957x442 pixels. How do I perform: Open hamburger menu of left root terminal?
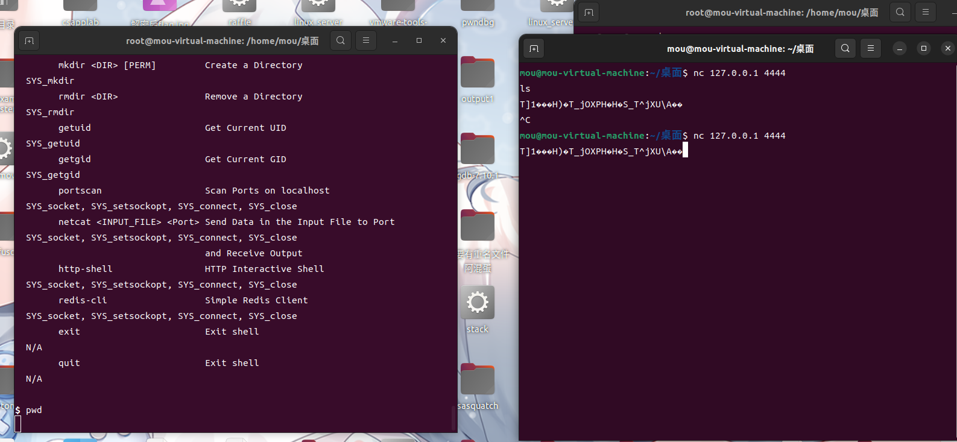(365, 41)
